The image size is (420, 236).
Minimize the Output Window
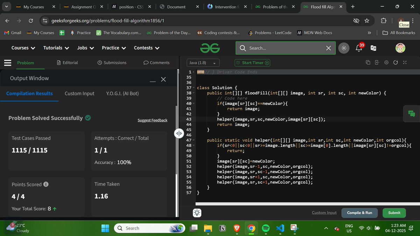(153, 81)
